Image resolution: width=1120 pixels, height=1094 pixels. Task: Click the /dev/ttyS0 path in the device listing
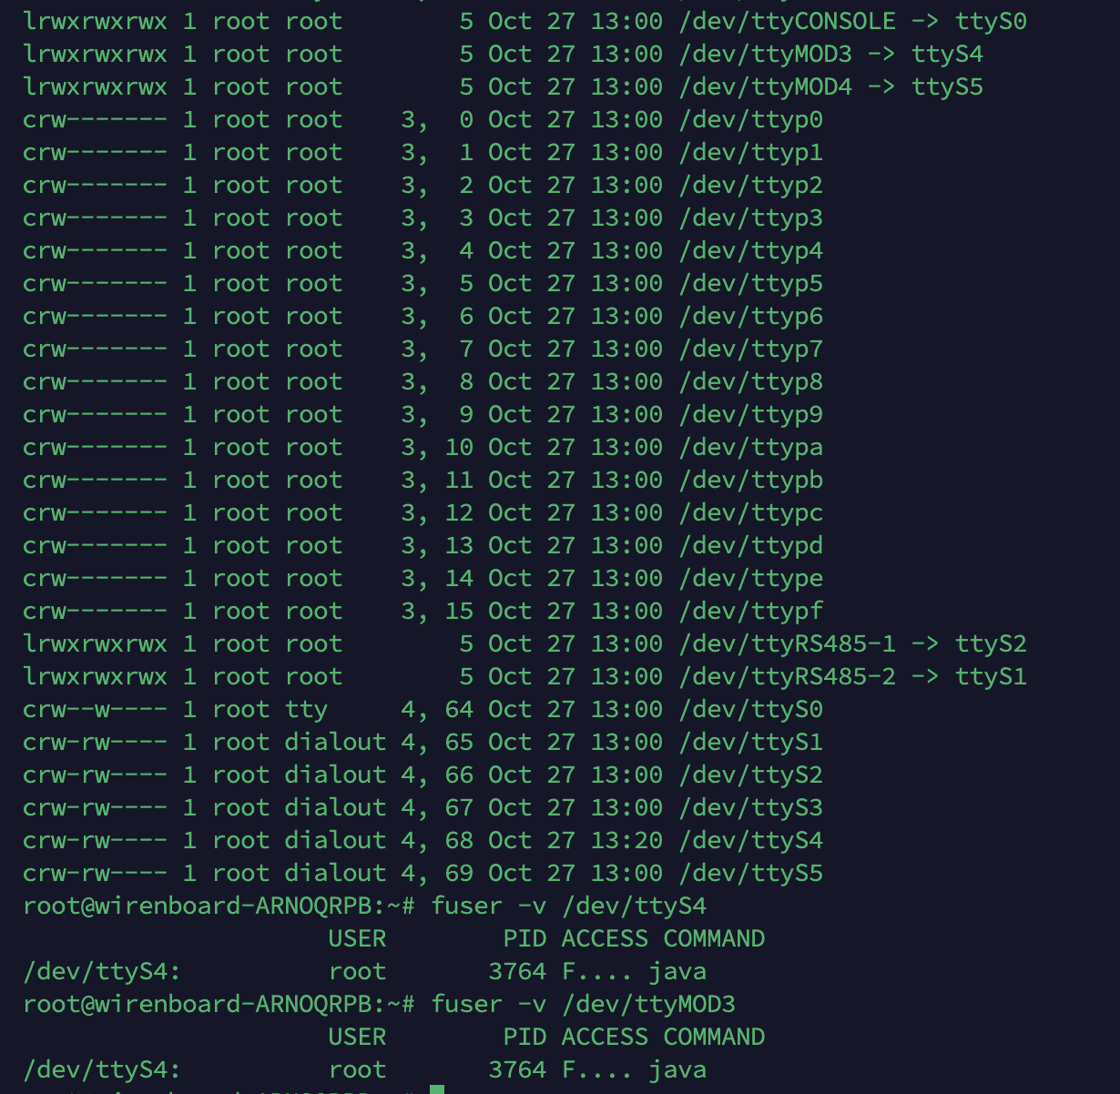point(750,709)
